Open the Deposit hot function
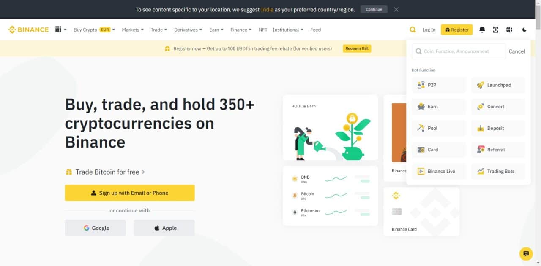The image size is (541, 266). (498, 128)
